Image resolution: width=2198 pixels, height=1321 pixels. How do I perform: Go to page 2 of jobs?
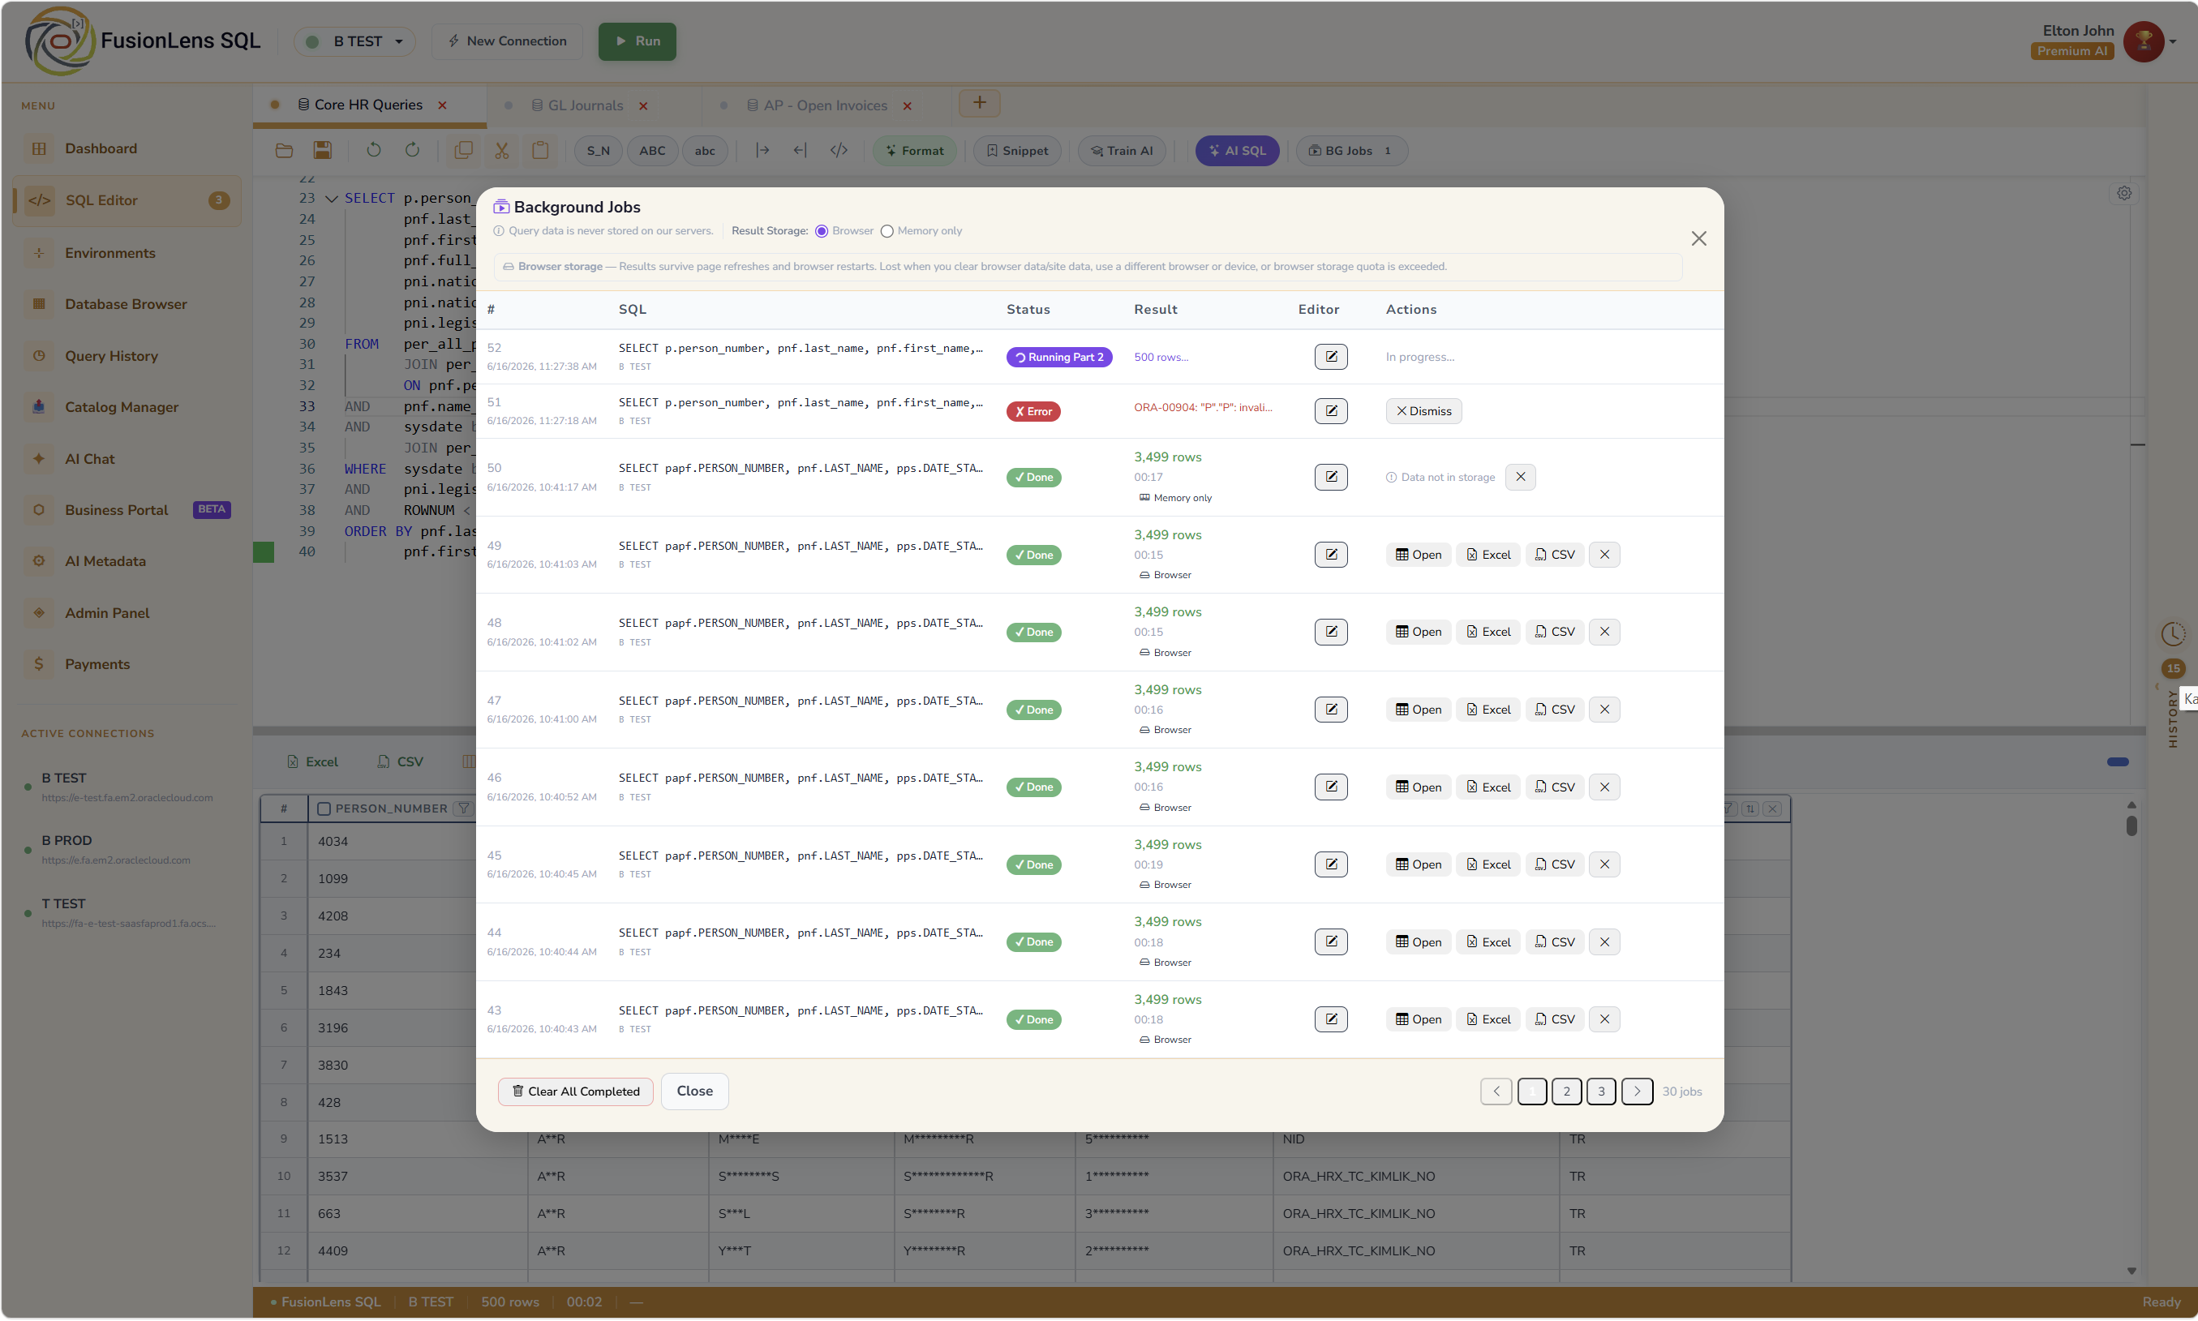(x=1566, y=1092)
